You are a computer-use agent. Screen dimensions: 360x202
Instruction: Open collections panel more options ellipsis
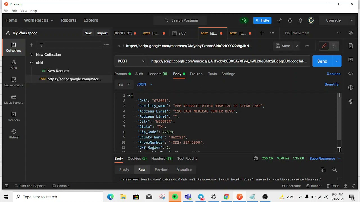[x=106, y=45]
